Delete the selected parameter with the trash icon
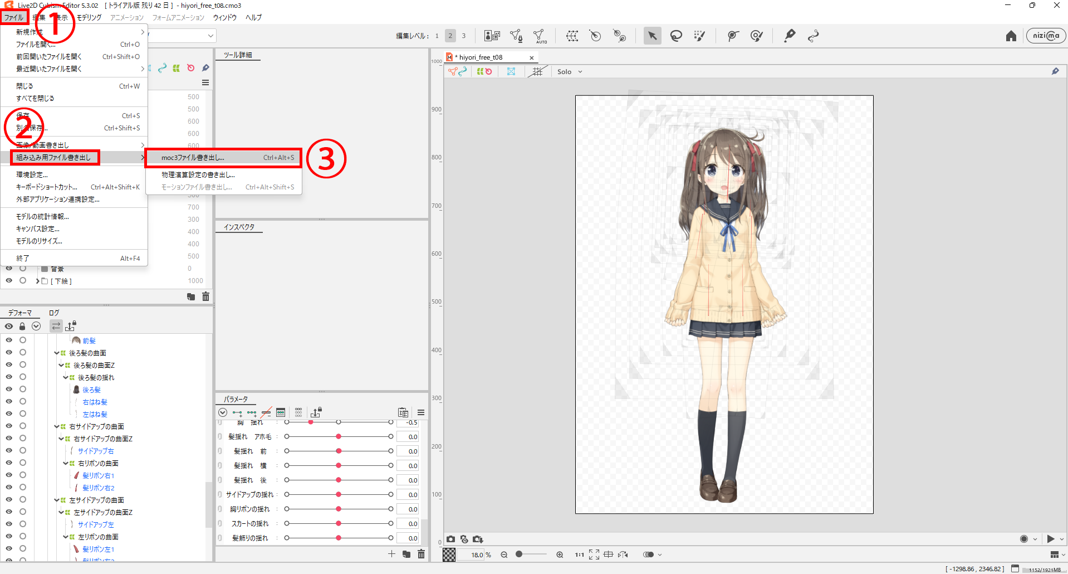The height and width of the screenshot is (574, 1068). [421, 553]
